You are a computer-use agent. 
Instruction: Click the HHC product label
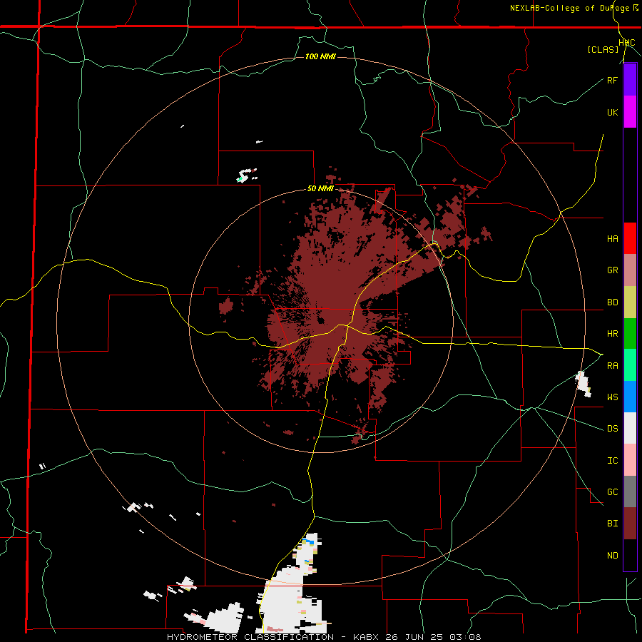[x=626, y=43]
